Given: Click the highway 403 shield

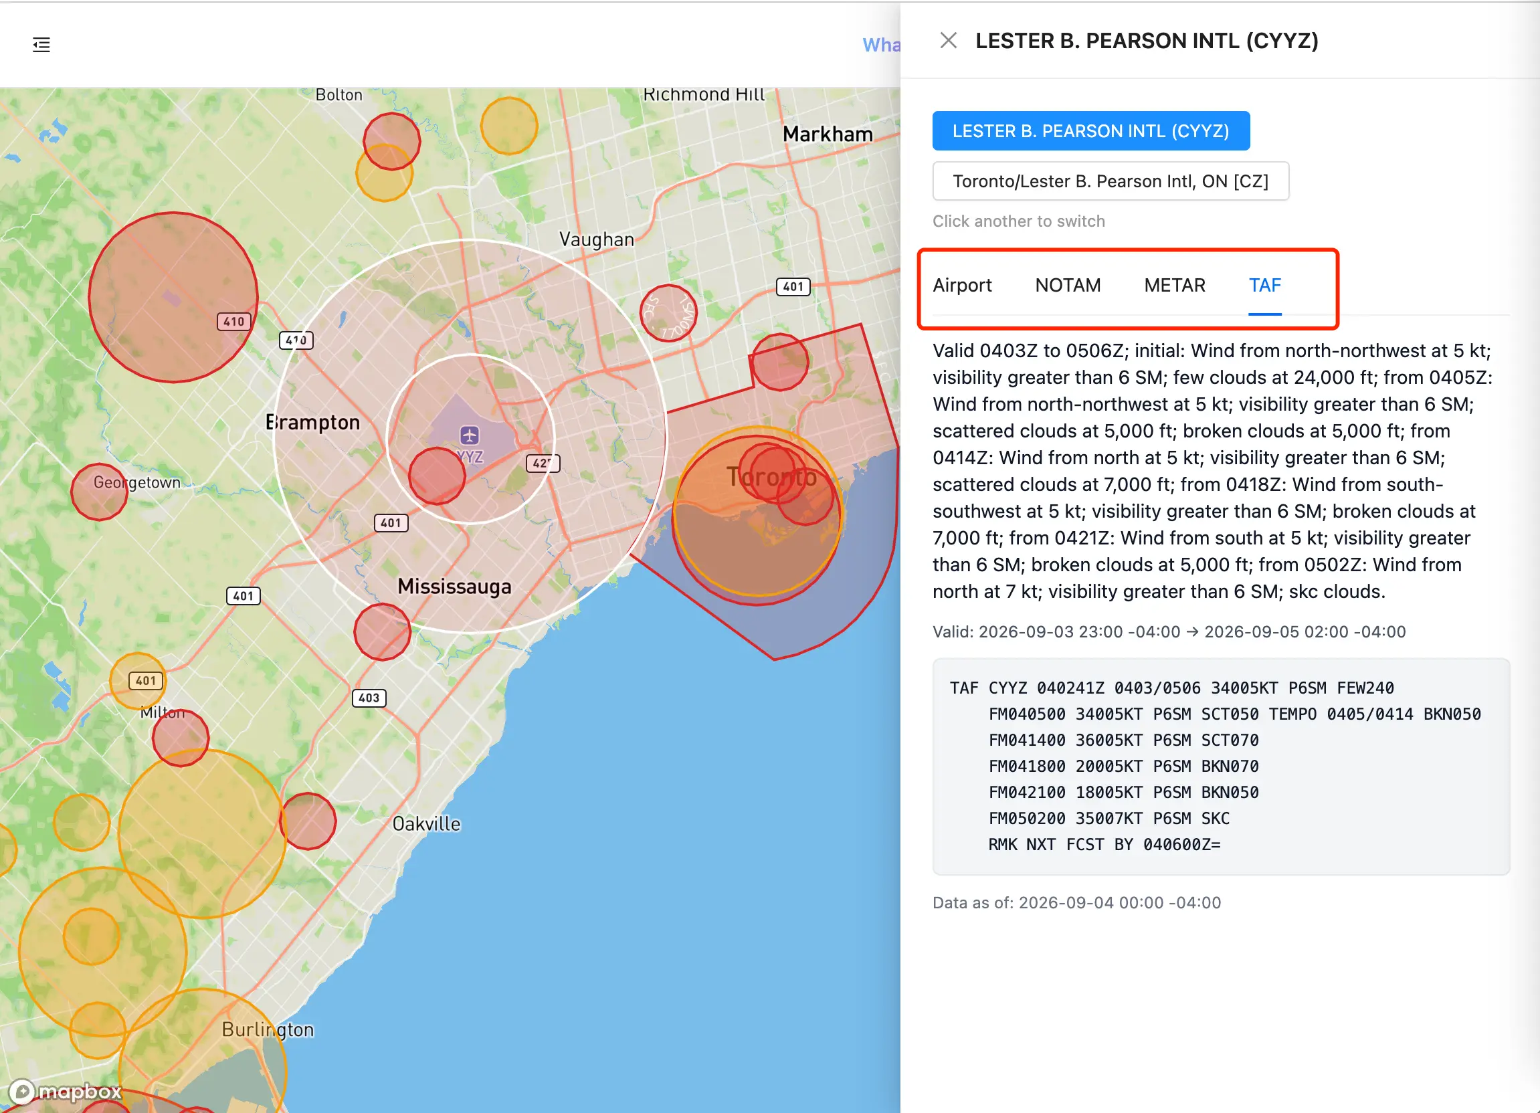Looking at the screenshot, I should tap(369, 698).
